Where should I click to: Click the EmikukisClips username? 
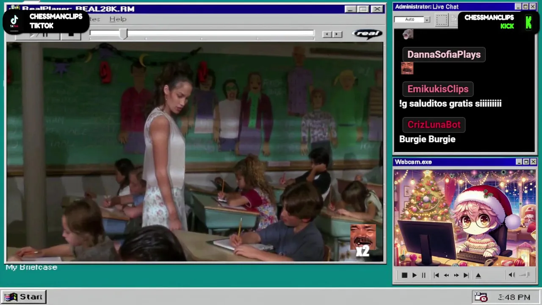438,89
